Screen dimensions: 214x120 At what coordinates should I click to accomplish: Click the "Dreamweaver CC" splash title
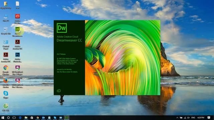(x=69, y=40)
